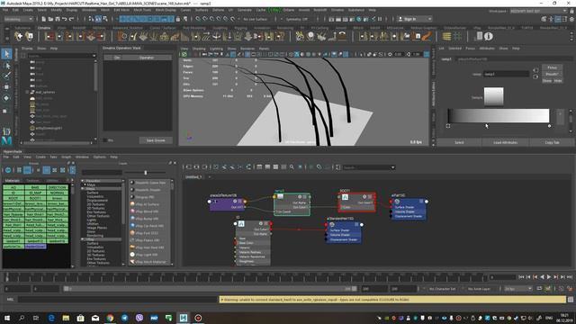576x324 pixels.
Task: Click the orange brush shelf icon
Action: (x=427, y=36)
